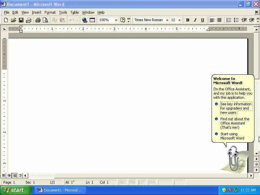This screenshot has height=195, width=260.
Task: Increase the paragraph indent
Action: pyautogui.click(x=252, y=20)
